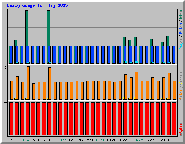Click the chart title 'Daily usage for May 2025'
185x144 pixels.
(x=37, y=5)
